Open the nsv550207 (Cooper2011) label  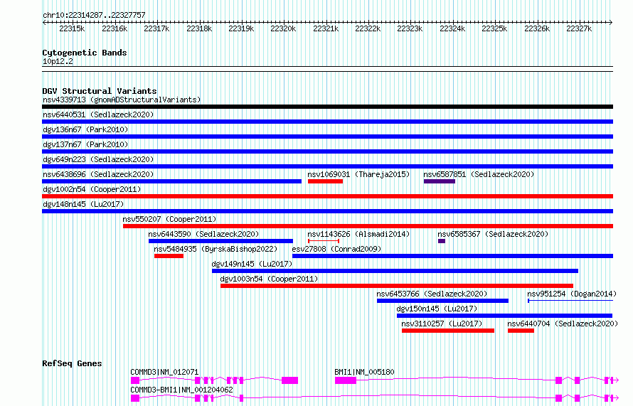(x=169, y=219)
